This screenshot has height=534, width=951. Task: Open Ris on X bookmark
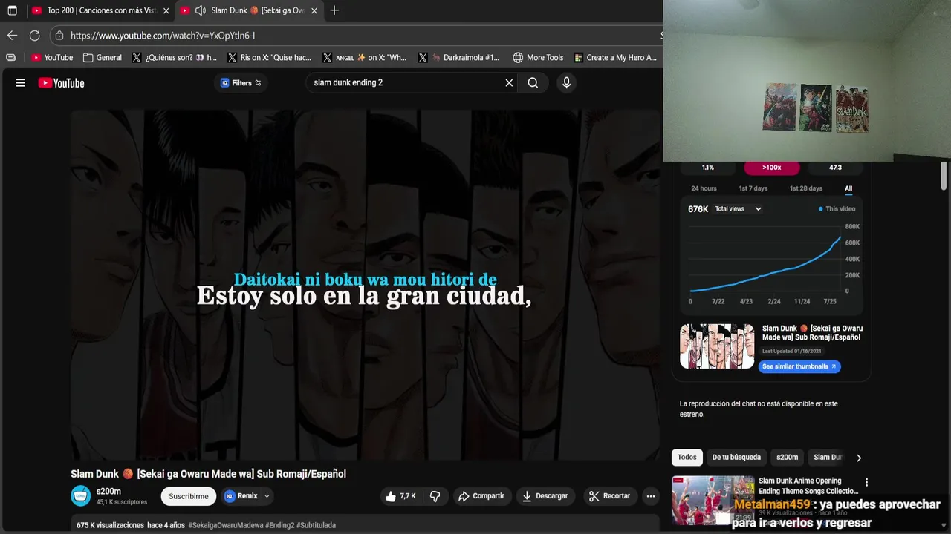tap(269, 57)
